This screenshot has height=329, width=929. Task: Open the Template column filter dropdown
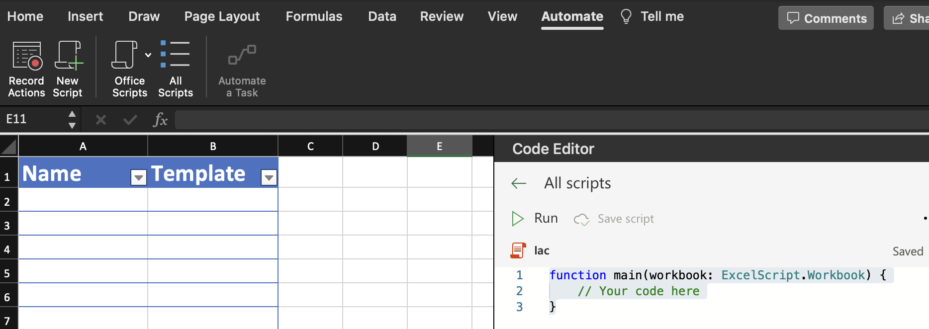click(269, 177)
